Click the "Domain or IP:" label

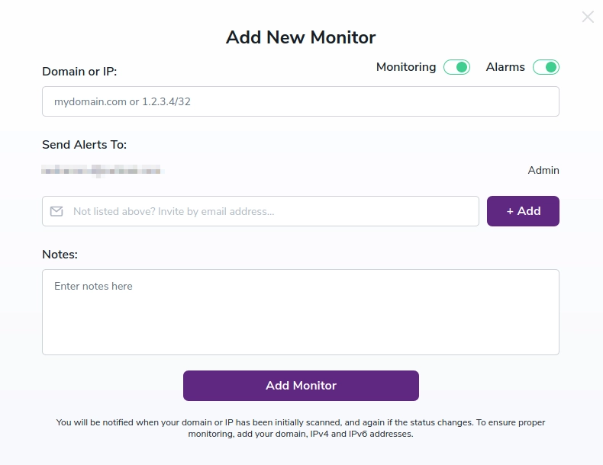(x=79, y=72)
